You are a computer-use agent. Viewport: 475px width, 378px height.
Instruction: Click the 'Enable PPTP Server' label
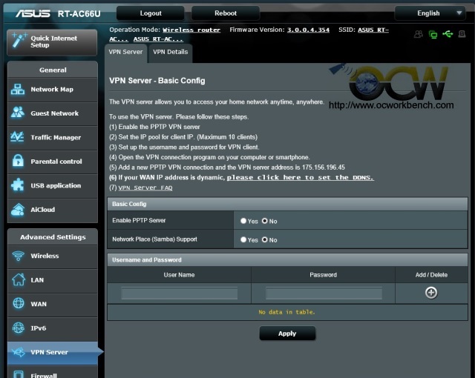pos(139,220)
